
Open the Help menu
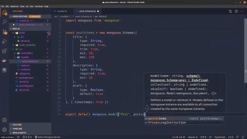[46, 7]
